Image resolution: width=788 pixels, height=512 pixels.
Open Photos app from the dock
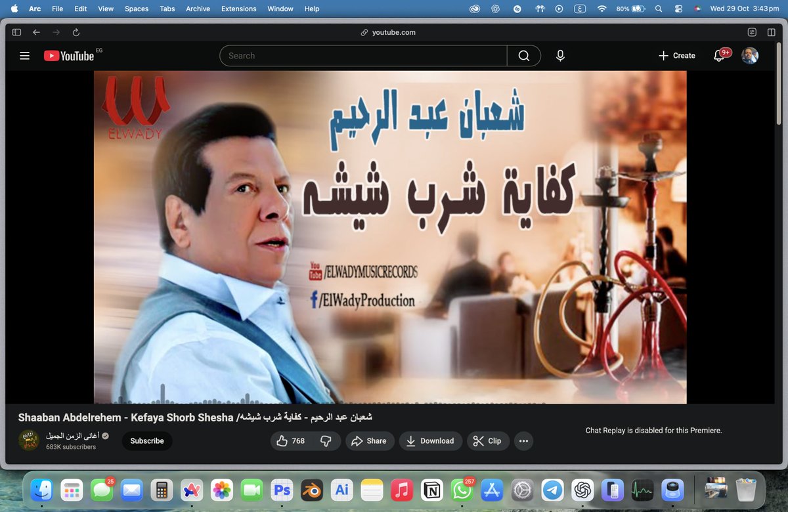(222, 490)
